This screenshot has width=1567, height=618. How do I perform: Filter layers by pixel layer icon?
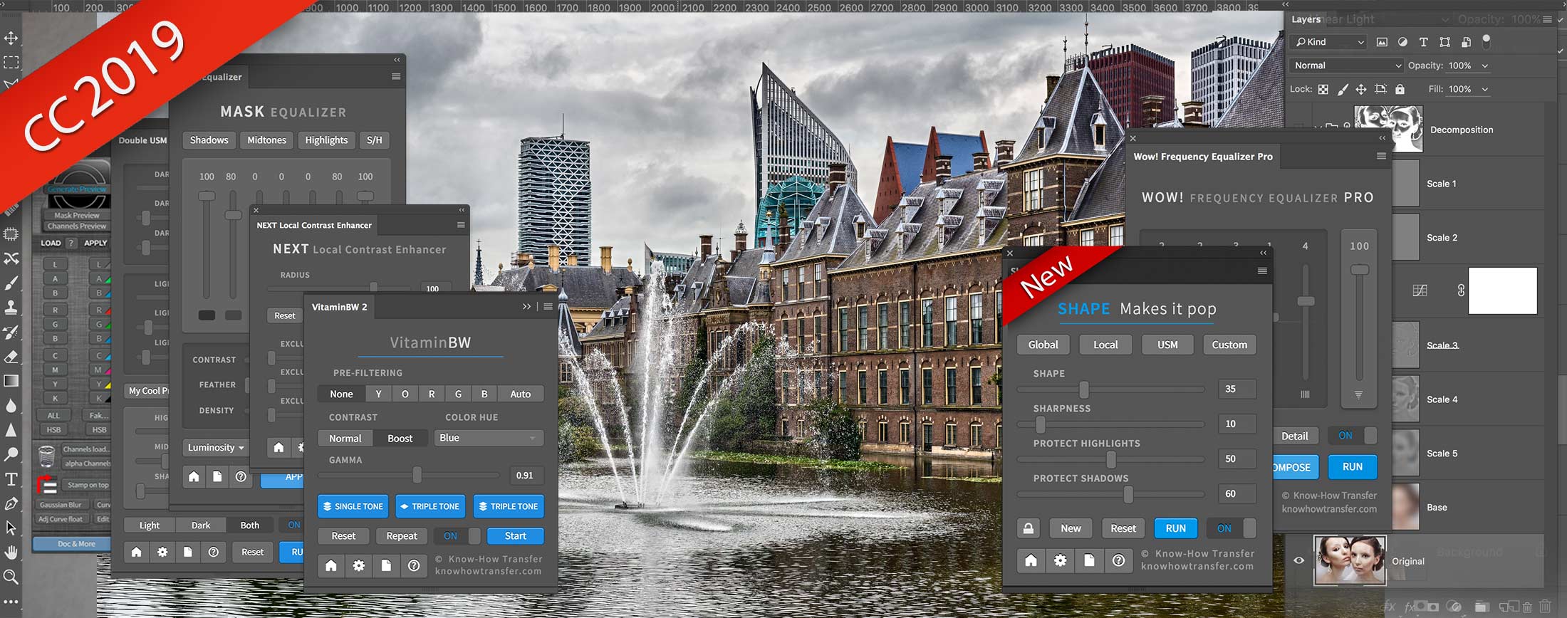tap(1382, 42)
